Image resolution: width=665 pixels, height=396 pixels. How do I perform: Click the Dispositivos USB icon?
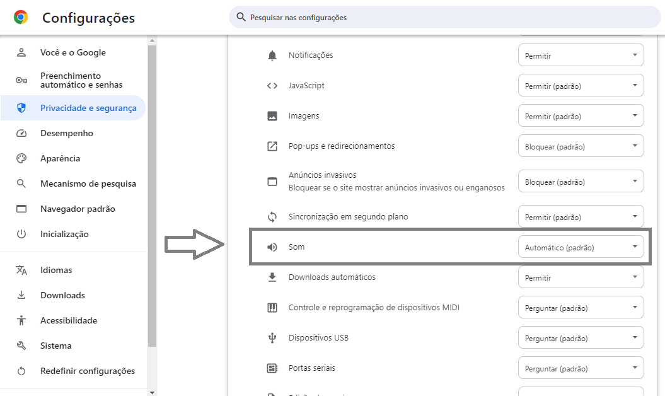(272, 338)
